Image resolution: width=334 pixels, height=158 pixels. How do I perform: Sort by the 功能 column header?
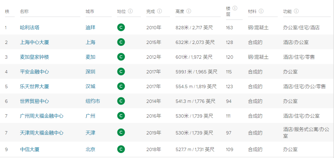[x=287, y=11]
